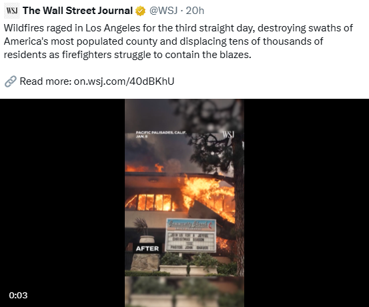This screenshot has width=369, height=307.
Task: Open the @WSJ handle profile
Action: 163,11
